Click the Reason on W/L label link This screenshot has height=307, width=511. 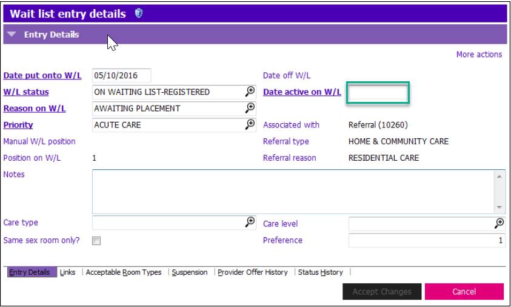click(x=35, y=109)
